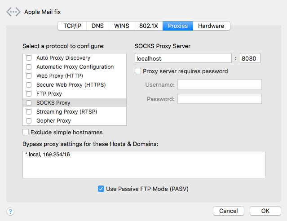Select the WINS tab
Screen dimensions: 287x221
[x=121, y=26]
